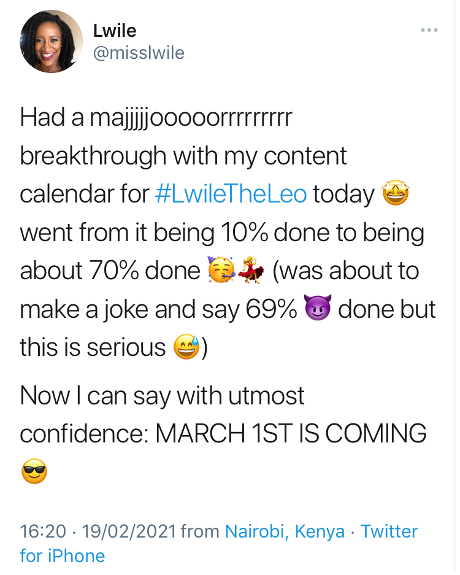Image resolution: width=460 pixels, height=575 pixels.
Task: Click the sweat smile emoji
Action: pos(185,348)
